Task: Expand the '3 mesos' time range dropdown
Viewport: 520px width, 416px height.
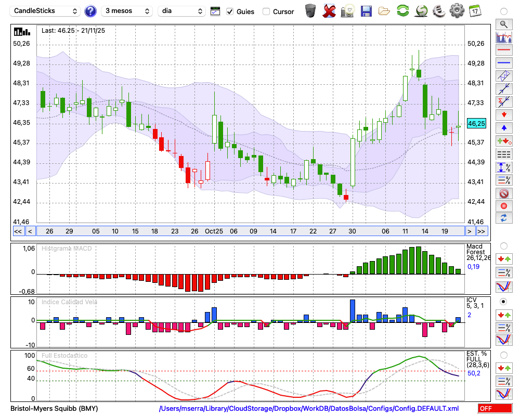Action: 127,11
